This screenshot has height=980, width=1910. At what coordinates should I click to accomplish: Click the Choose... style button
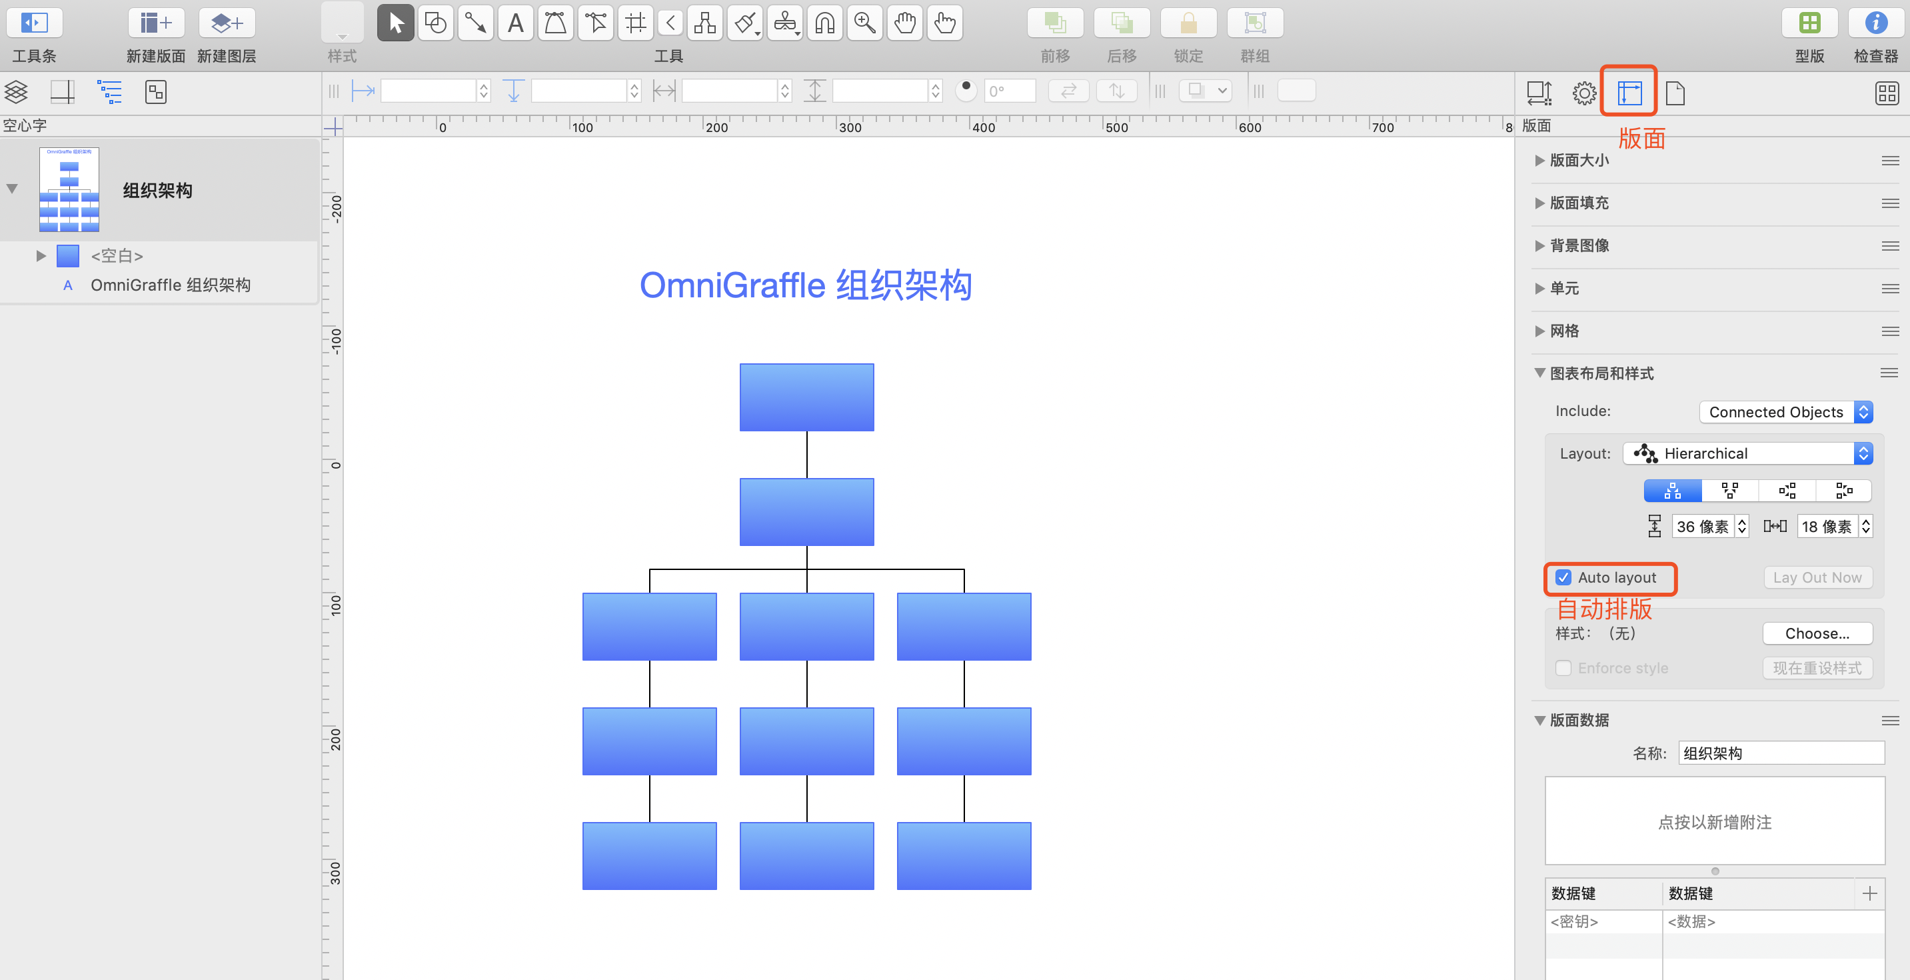(x=1817, y=633)
